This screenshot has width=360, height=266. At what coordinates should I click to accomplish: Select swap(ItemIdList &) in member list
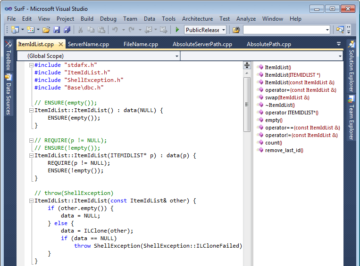(x=287, y=97)
